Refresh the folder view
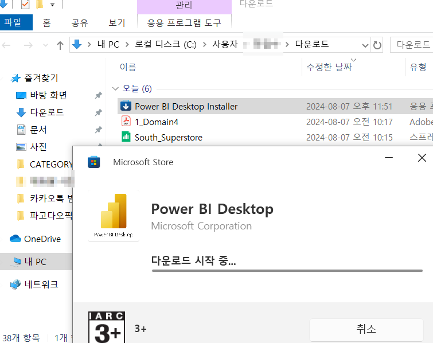This screenshot has width=433, height=343. pyautogui.click(x=377, y=45)
